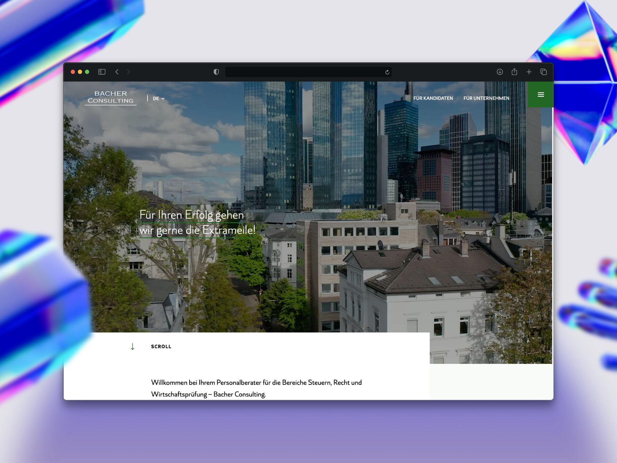Reload the current page
617x463 pixels.
[387, 72]
